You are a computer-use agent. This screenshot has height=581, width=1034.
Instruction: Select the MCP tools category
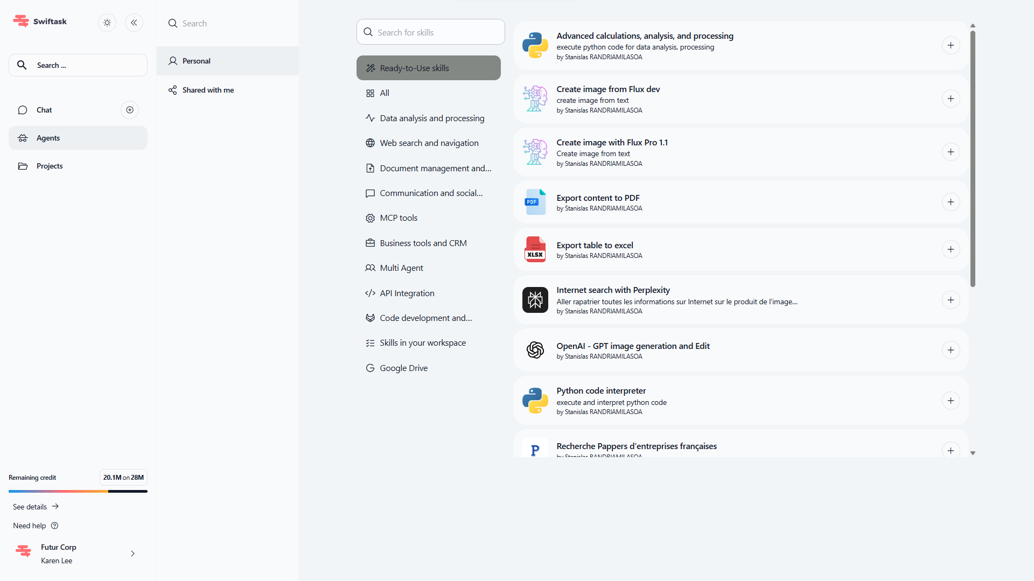pyautogui.click(x=399, y=218)
